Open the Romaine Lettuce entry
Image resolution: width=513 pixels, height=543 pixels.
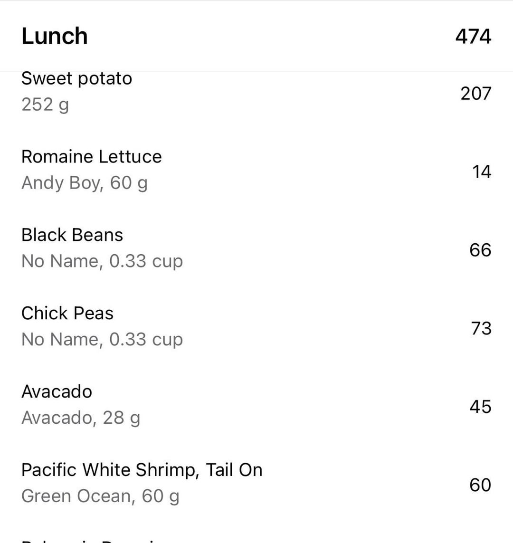click(x=91, y=157)
